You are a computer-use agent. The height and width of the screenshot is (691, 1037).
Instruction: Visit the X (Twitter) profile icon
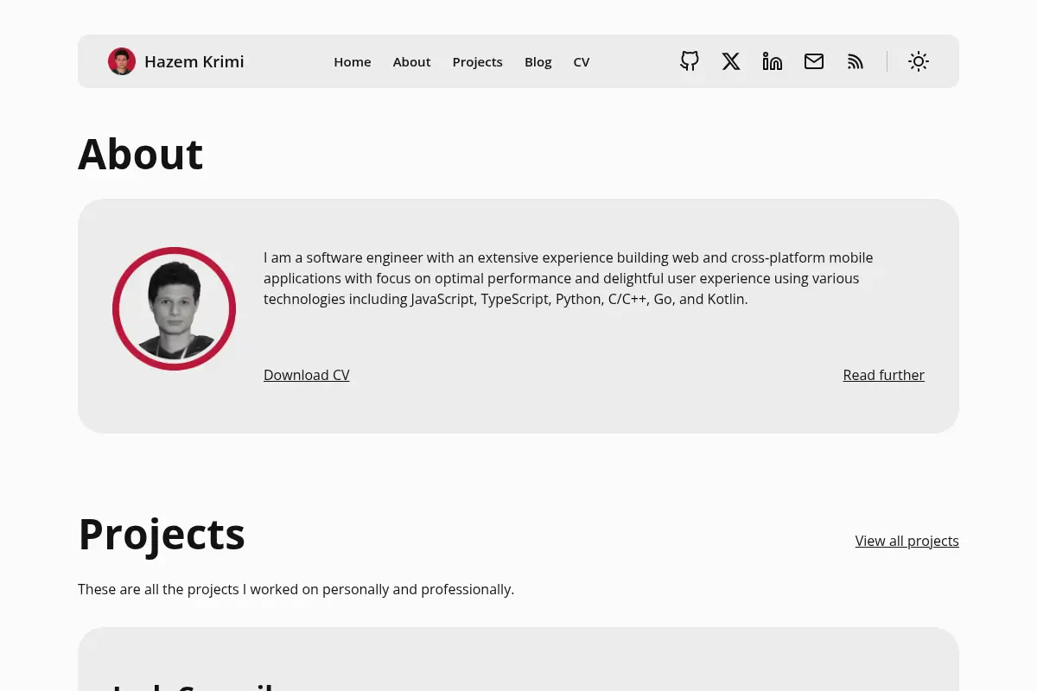[x=731, y=61]
